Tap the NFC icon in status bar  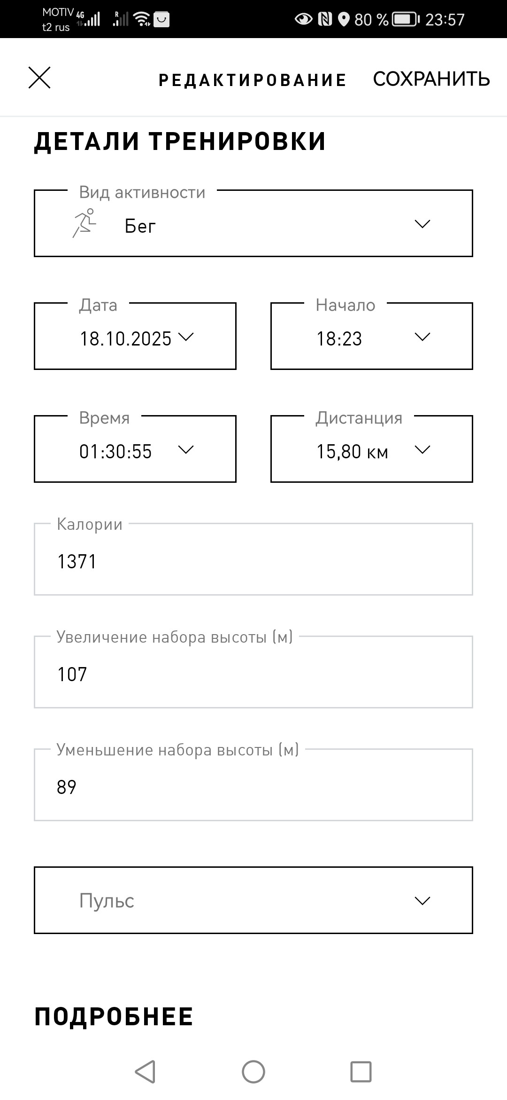[325, 19]
